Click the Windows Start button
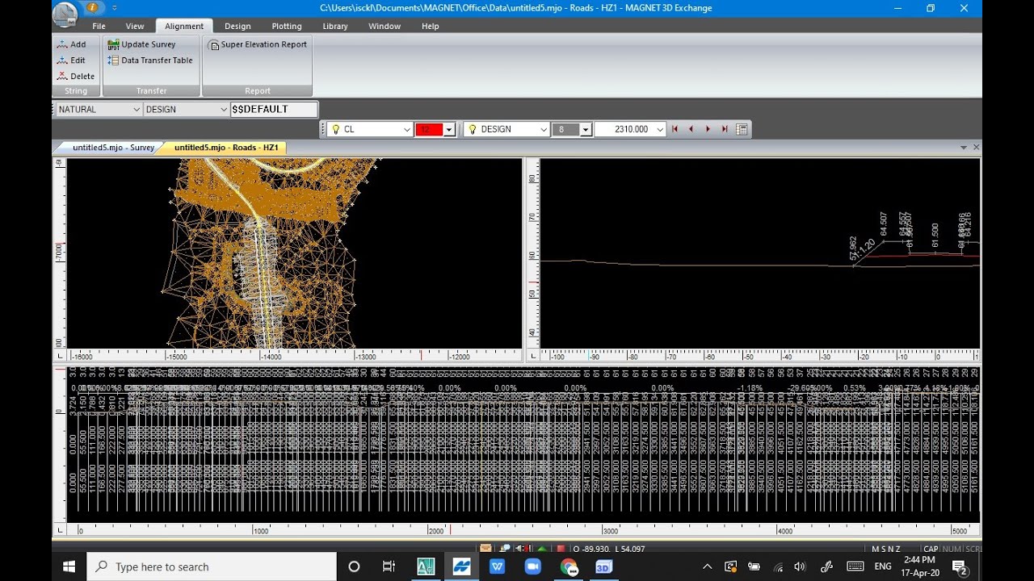This screenshot has width=1034, height=581. pos(69,566)
